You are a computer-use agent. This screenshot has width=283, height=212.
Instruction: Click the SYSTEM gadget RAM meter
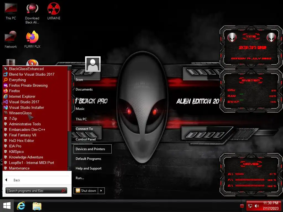[251, 96]
